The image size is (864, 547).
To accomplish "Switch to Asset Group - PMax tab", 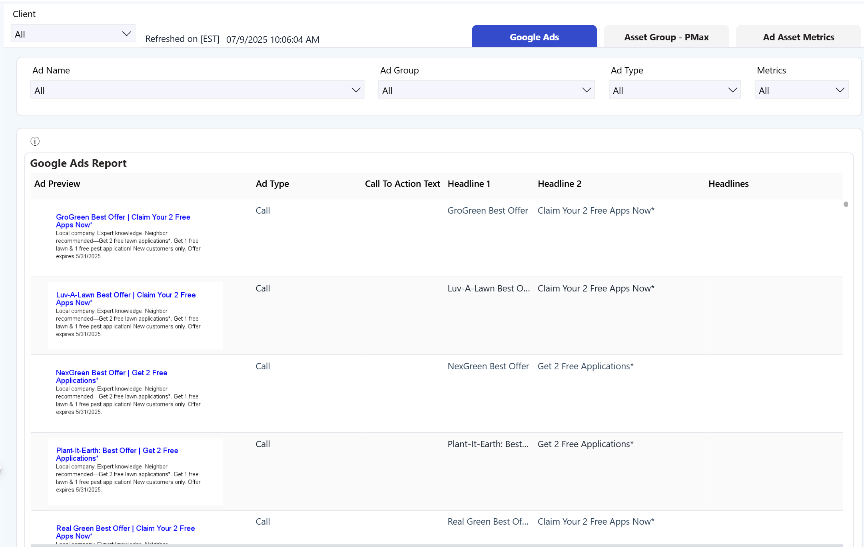I will coord(666,37).
